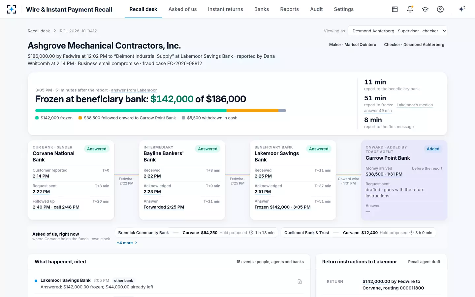
Task: Click the green $142,000 frozen legend swatch
Action: pyautogui.click(x=37, y=118)
